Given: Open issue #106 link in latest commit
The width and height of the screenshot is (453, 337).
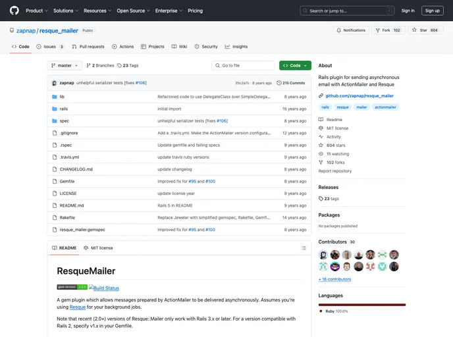Looking at the screenshot, I should point(140,83).
